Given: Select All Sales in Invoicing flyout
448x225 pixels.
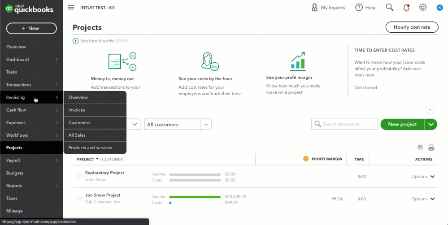Looking at the screenshot, I should (x=95, y=135).
